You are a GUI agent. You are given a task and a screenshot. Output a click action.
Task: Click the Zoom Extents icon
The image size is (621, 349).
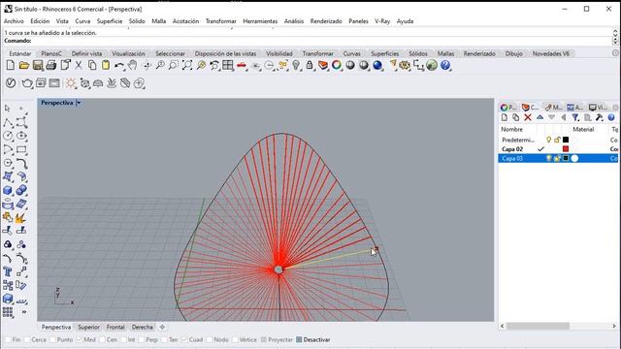187,65
